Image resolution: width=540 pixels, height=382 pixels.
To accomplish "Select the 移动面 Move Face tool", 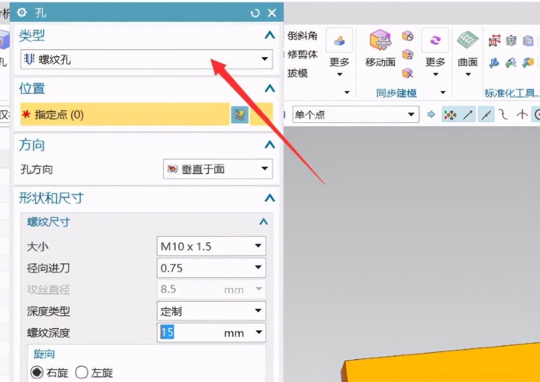I will tap(380, 48).
